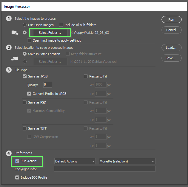The image size is (188, 187).
Task: Check the Save as PSD option
Action: pos(25,102)
